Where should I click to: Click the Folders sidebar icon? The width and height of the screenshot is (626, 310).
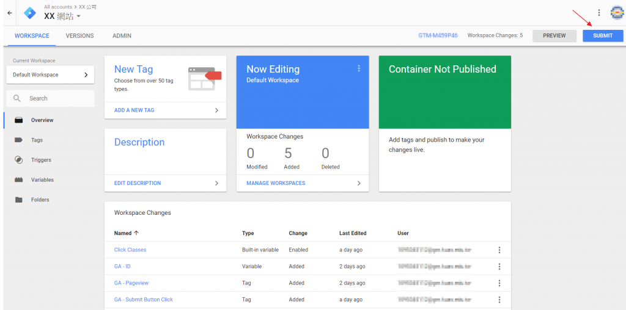coord(18,200)
